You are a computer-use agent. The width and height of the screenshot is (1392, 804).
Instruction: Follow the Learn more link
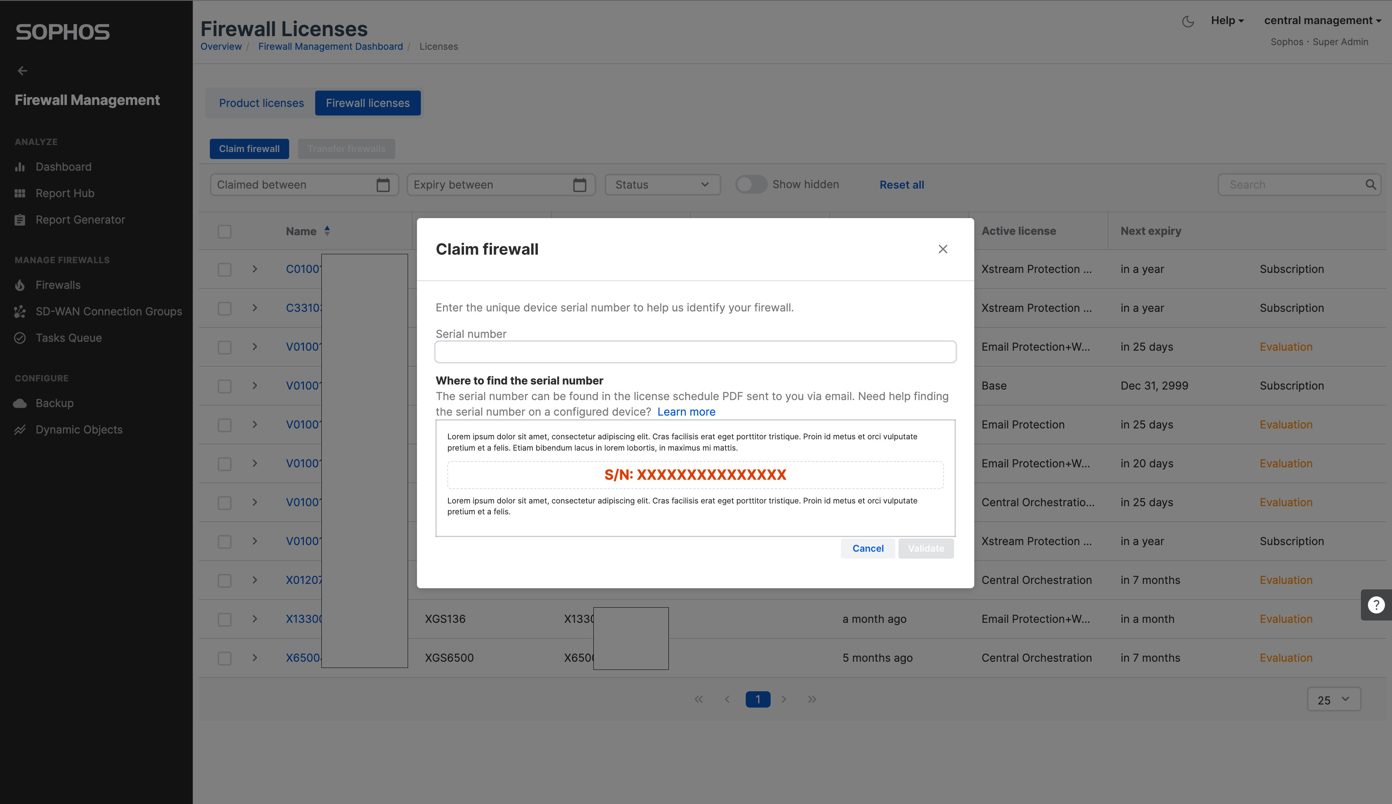[686, 412]
